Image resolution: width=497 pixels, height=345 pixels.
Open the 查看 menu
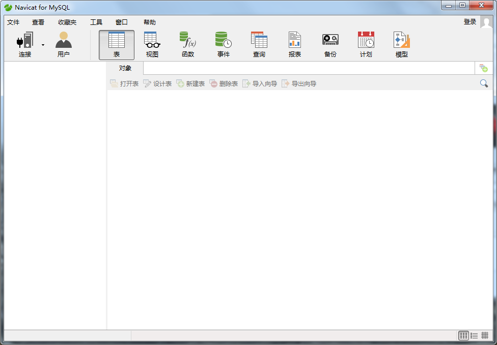38,22
